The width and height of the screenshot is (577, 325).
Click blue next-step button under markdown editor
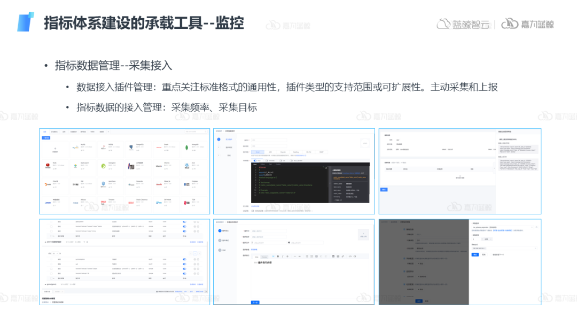point(255,303)
